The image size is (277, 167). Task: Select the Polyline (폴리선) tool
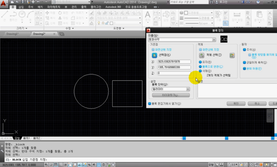tap(13, 16)
